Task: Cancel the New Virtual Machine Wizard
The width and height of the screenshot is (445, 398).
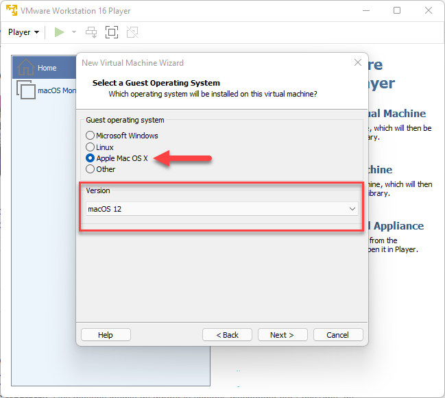Action: (338, 335)
